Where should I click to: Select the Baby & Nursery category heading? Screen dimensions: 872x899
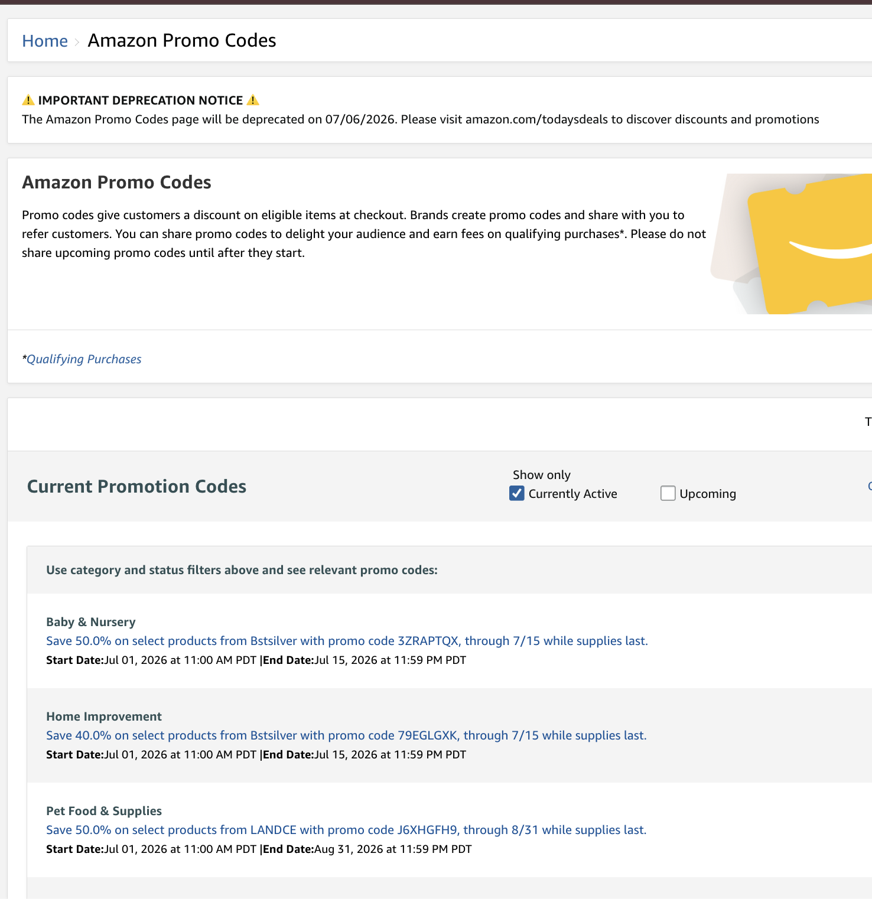pos(91,622)
